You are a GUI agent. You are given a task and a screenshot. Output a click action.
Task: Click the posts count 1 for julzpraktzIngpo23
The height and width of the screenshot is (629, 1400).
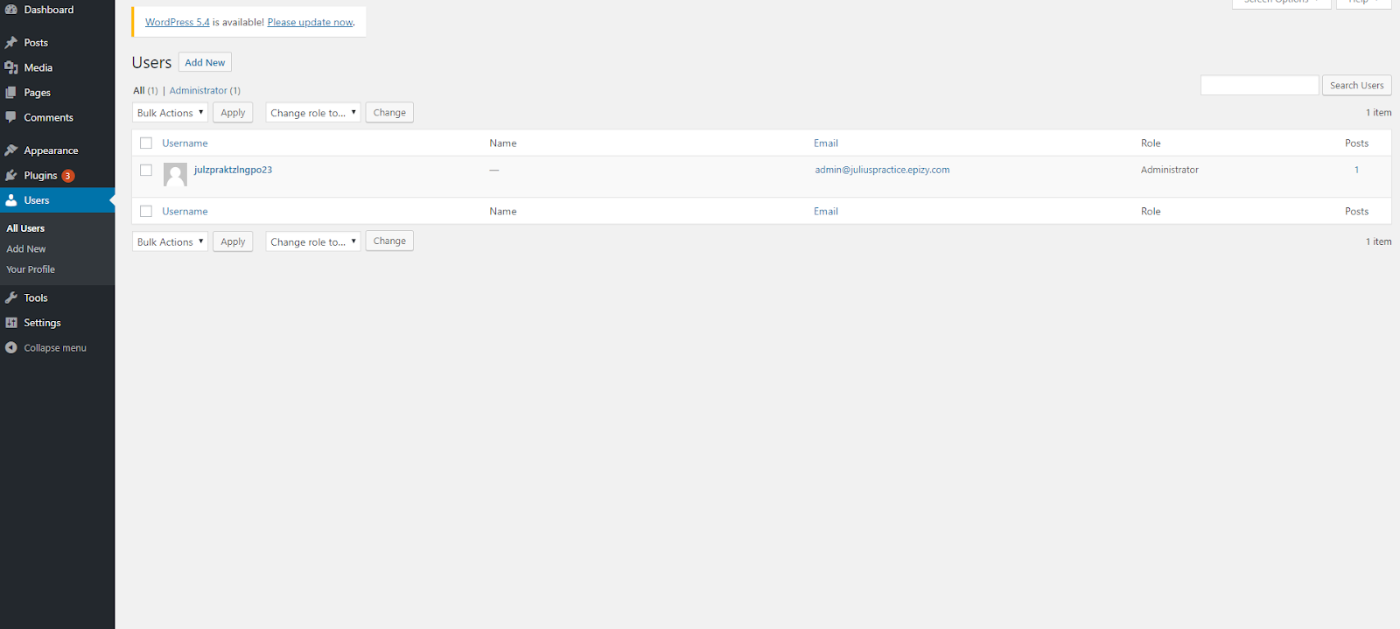pyautogui.click(x=1356, y=170)
